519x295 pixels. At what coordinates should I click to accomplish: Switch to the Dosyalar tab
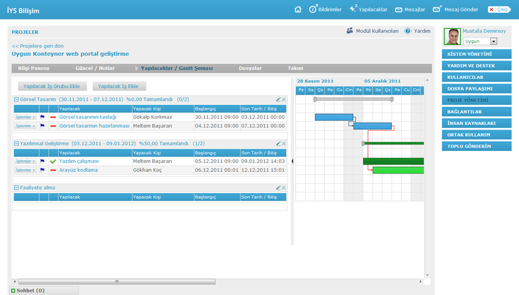click(x=250, y=68)
